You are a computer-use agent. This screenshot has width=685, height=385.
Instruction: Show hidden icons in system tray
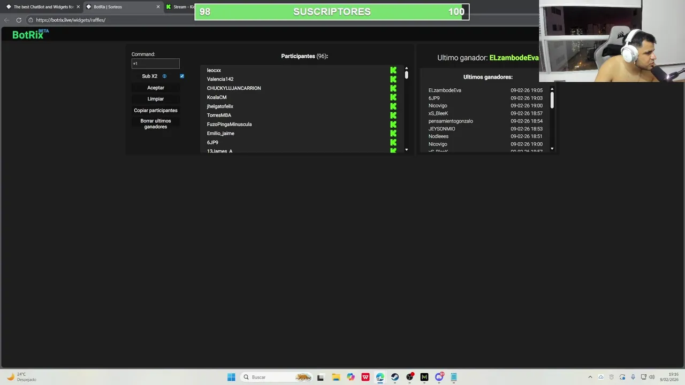coord(590,377)
